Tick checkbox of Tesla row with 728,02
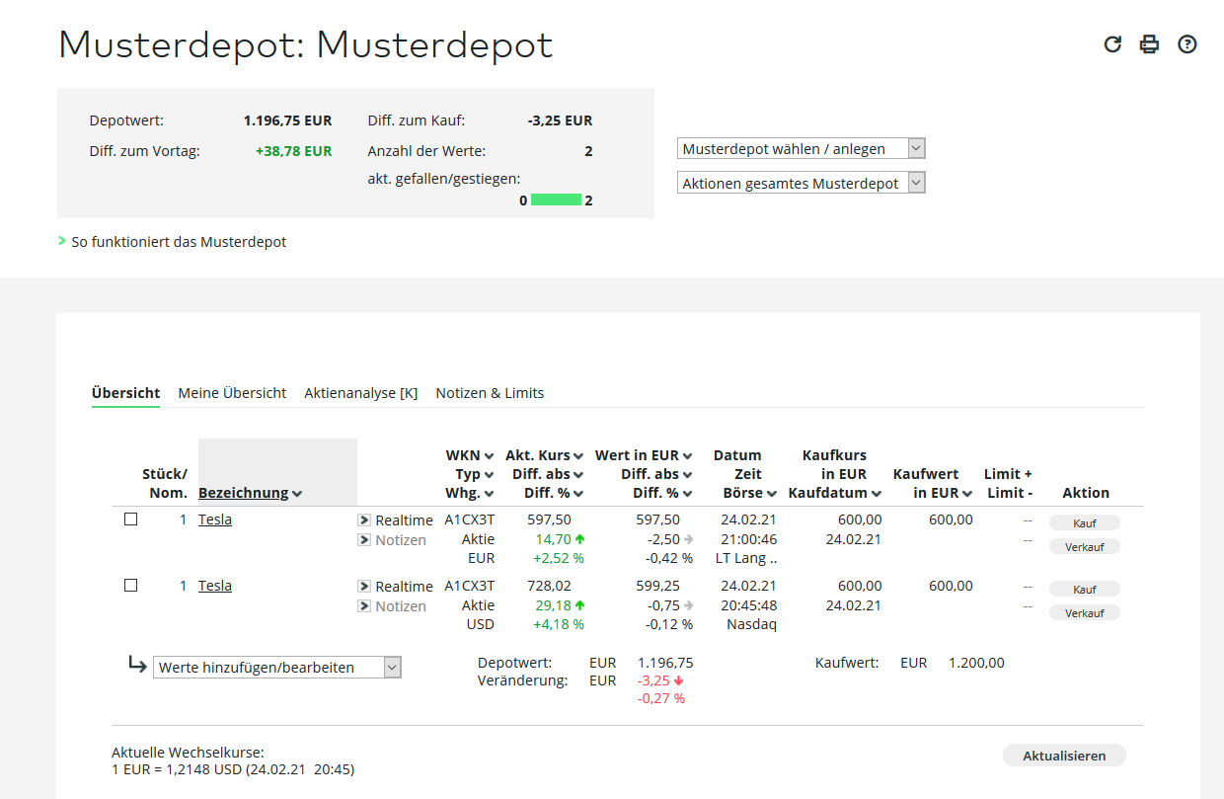1224x799 pixels. pos(130,586)
